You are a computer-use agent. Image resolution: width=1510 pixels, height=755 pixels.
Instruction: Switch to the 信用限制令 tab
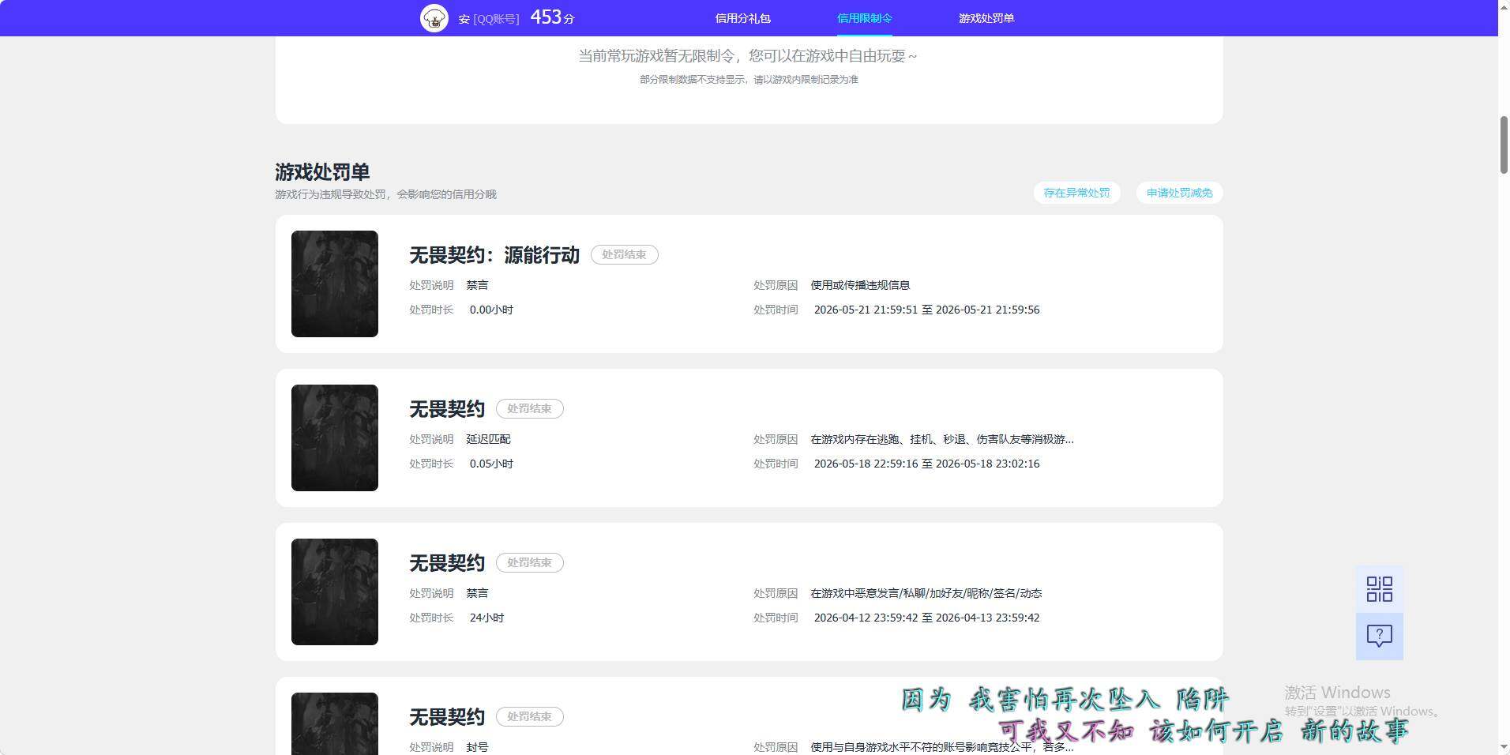(x=864, y=18)
